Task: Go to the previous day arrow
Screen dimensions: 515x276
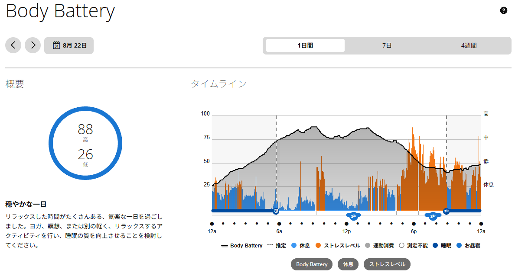Action: (x=13, y=45)
